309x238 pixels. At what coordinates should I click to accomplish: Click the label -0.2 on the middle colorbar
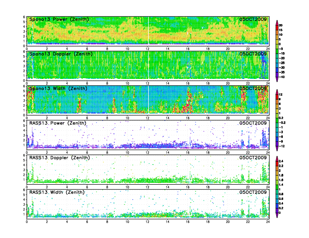click(x=282, y=123)
